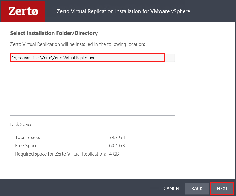Click the 'Disk Space' section label
Viewport: 236px width, 196px height.
click(21, 124)
